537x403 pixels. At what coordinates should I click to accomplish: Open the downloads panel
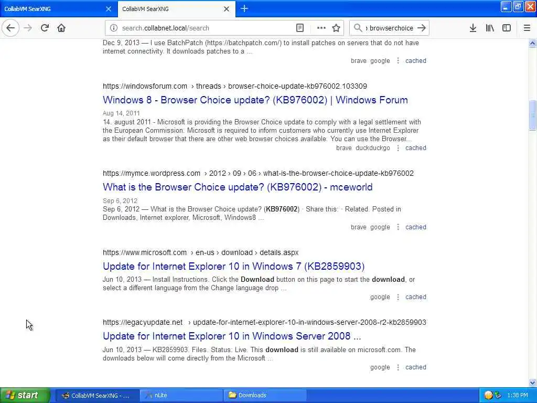point(472,28)
